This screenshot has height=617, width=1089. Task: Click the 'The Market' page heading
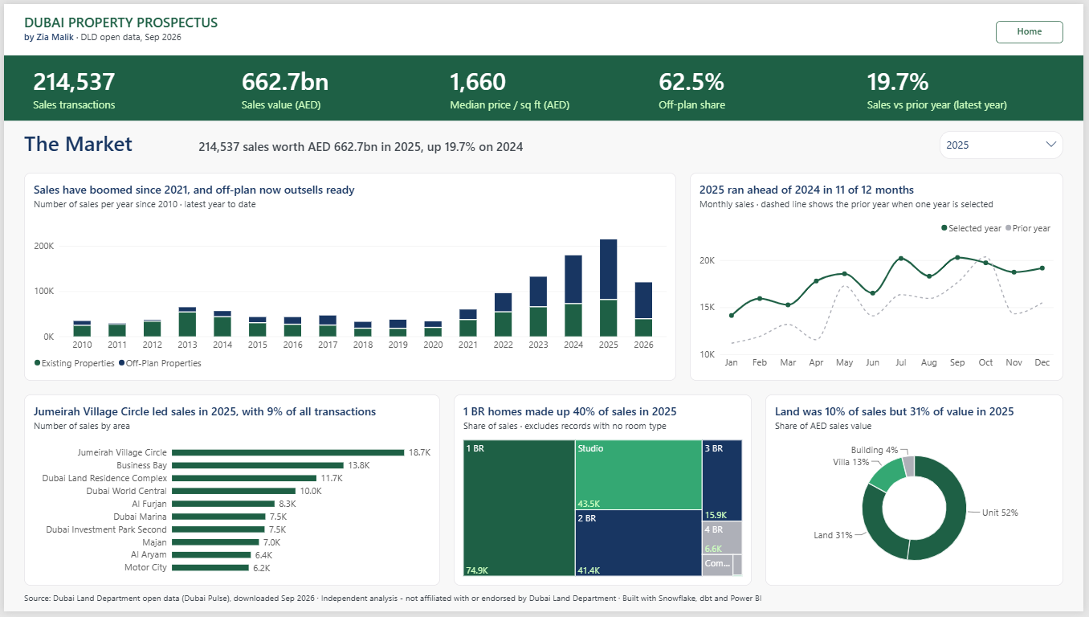78,144
